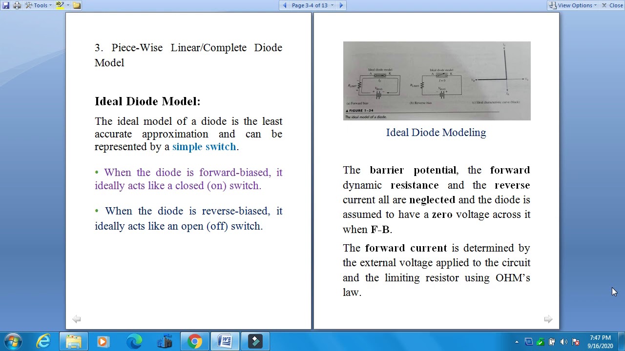Screen dimensions: 625x351
Task: Open the Filmora app in the taskbar
Action: [x=255, y=341]
